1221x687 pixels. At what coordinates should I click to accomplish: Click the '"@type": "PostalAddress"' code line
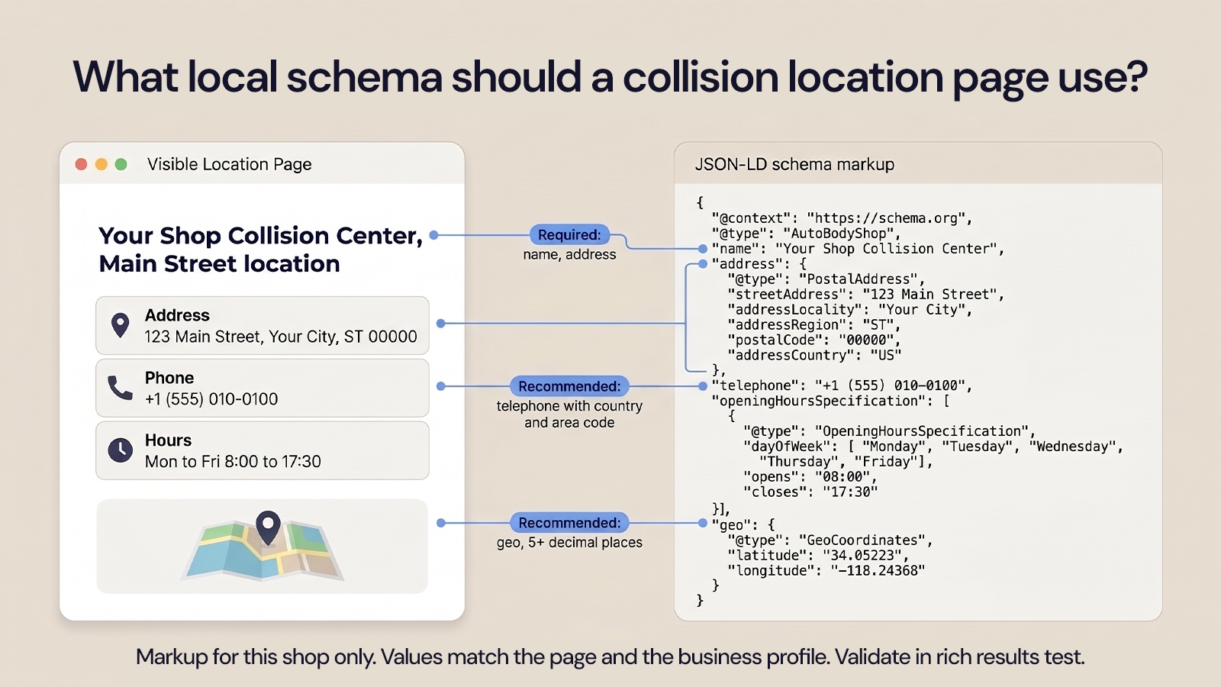coord(826,279)
